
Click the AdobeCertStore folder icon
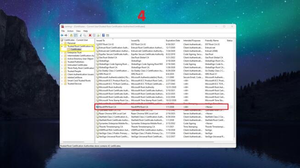65,78
